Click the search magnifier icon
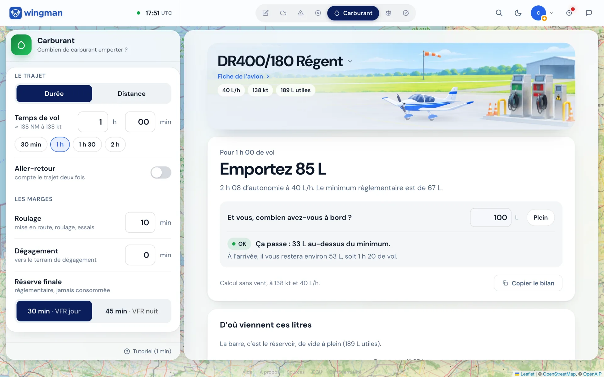604x377 pixels. tap(499, 13)
